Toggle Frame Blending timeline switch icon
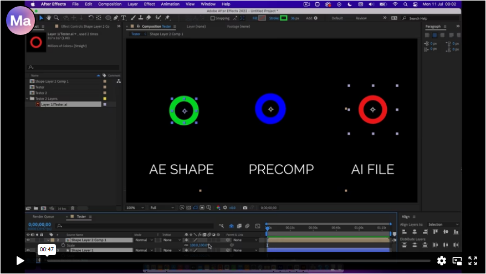The width and height of the screenshot is (486, 274). [239, 226]
